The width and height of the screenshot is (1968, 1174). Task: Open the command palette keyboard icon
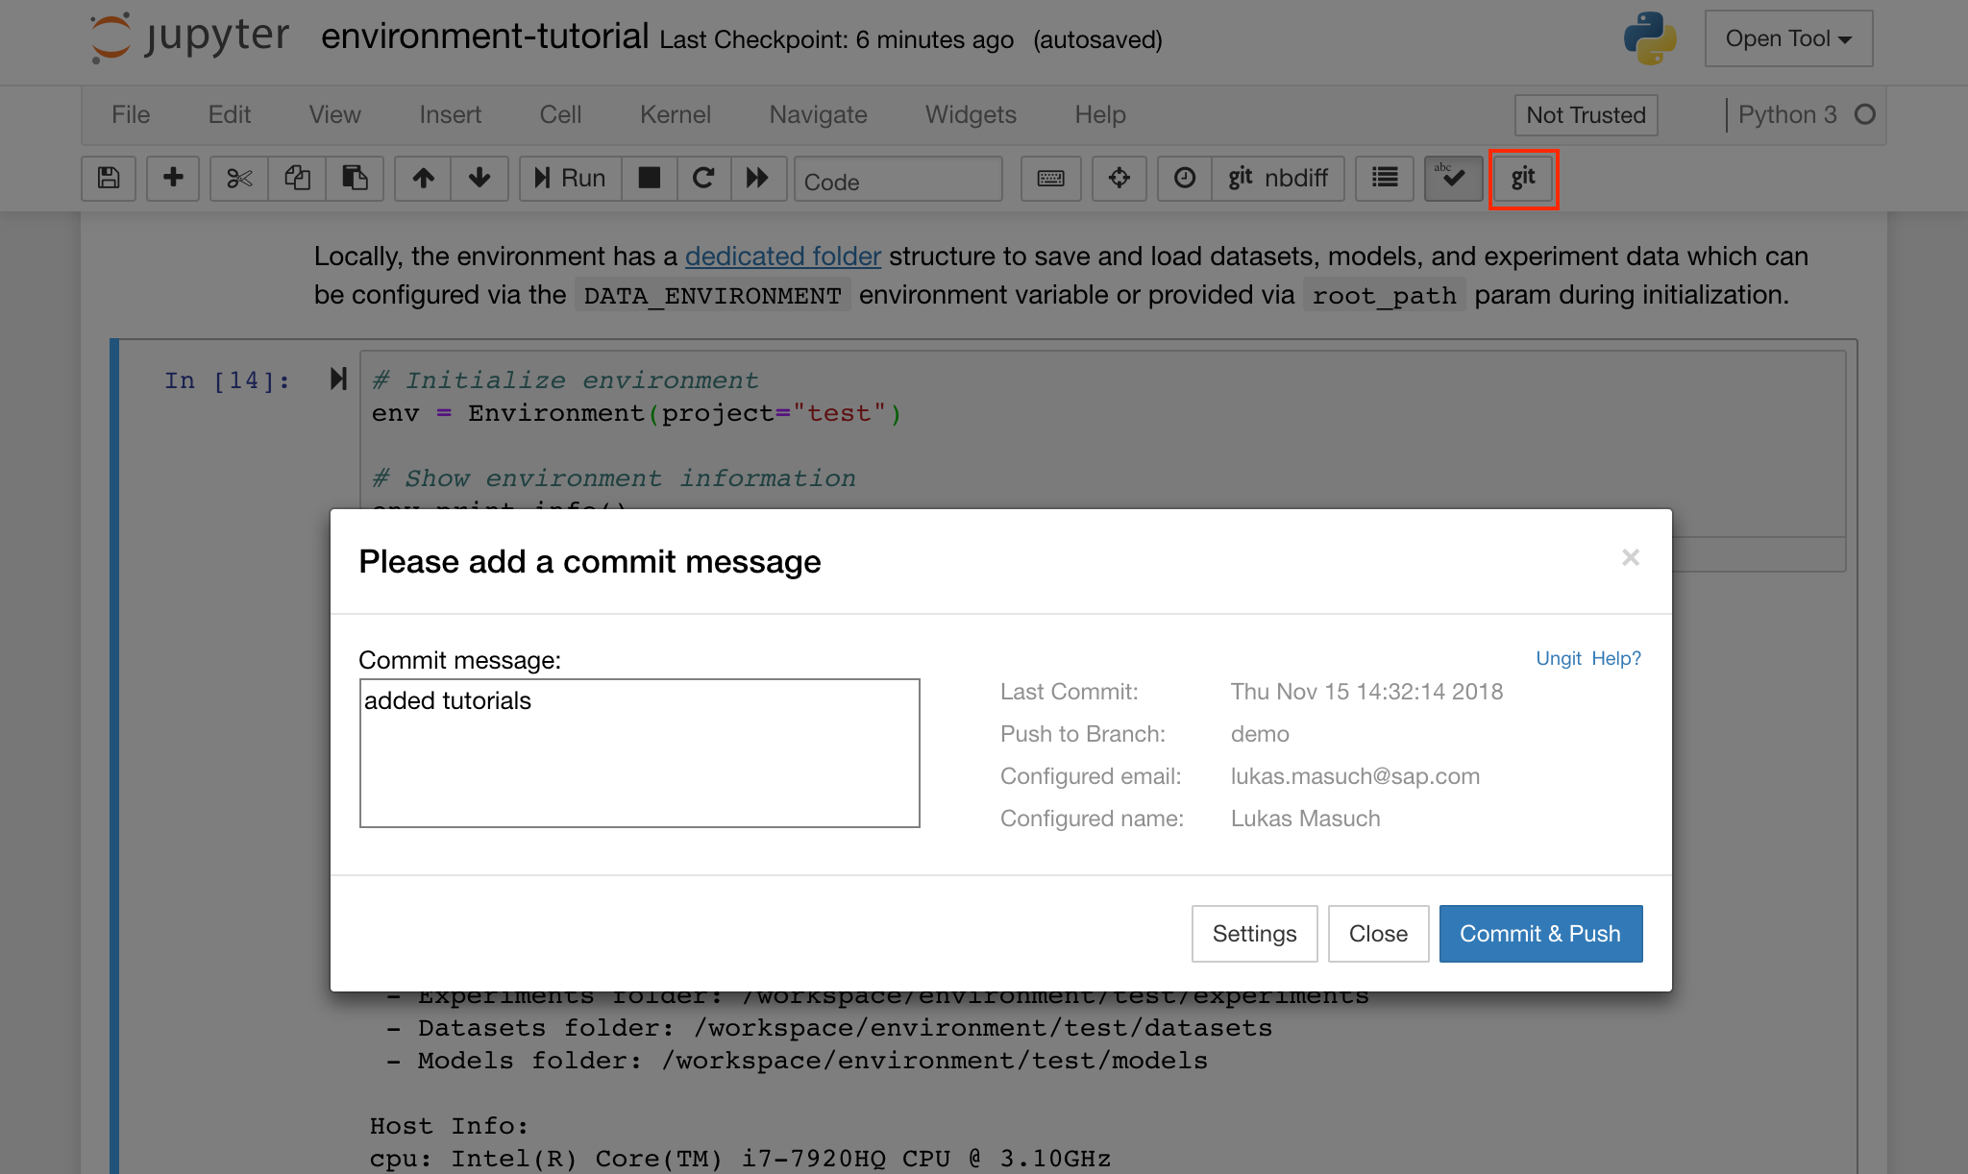tap(1050, 178)
